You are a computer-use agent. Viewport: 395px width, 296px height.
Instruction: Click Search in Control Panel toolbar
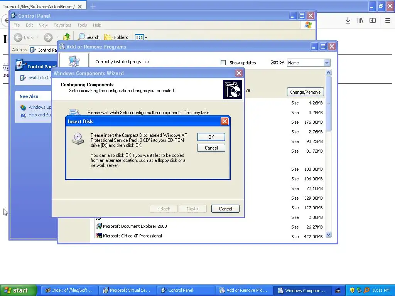click(x=89, y=37)
